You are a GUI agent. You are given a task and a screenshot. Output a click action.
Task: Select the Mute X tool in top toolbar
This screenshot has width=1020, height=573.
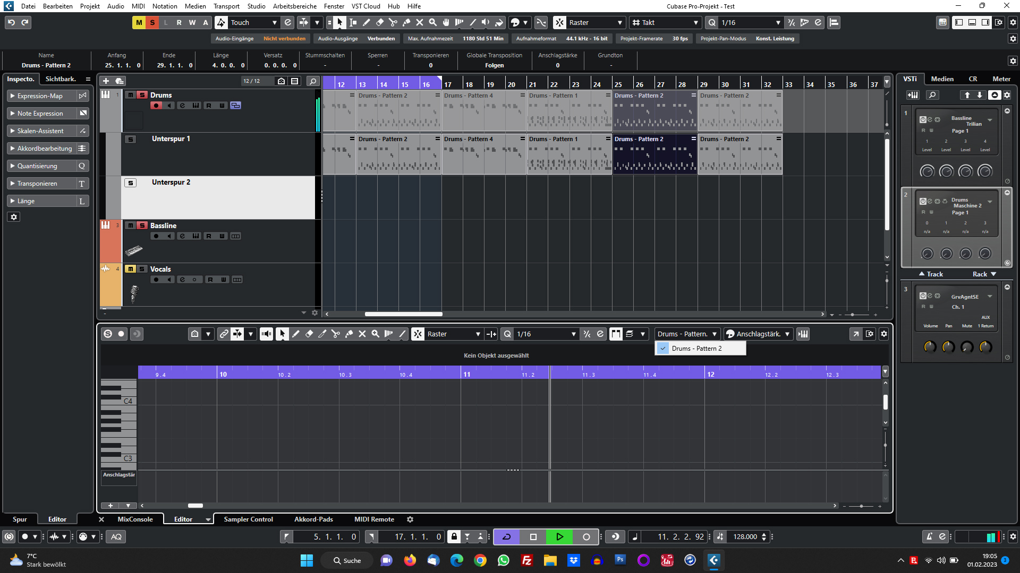tap(420, 22)
